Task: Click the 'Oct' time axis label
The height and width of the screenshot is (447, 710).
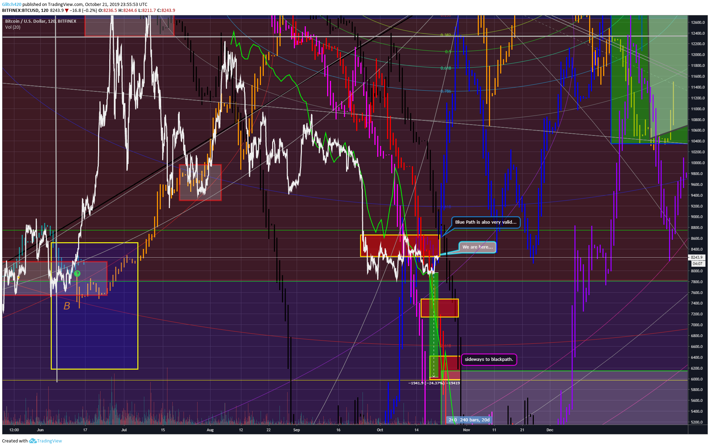Action: [380, 430]
